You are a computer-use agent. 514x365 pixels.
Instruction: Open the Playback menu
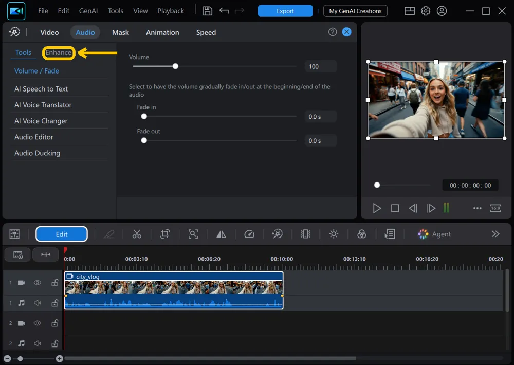tap(171, 11)
